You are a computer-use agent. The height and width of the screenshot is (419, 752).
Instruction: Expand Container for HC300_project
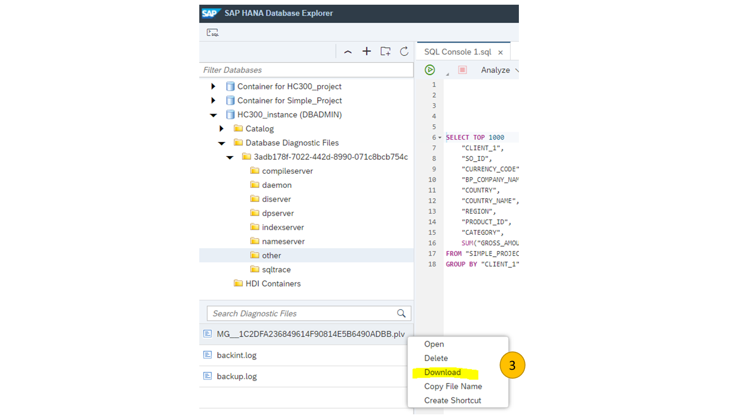213,86
